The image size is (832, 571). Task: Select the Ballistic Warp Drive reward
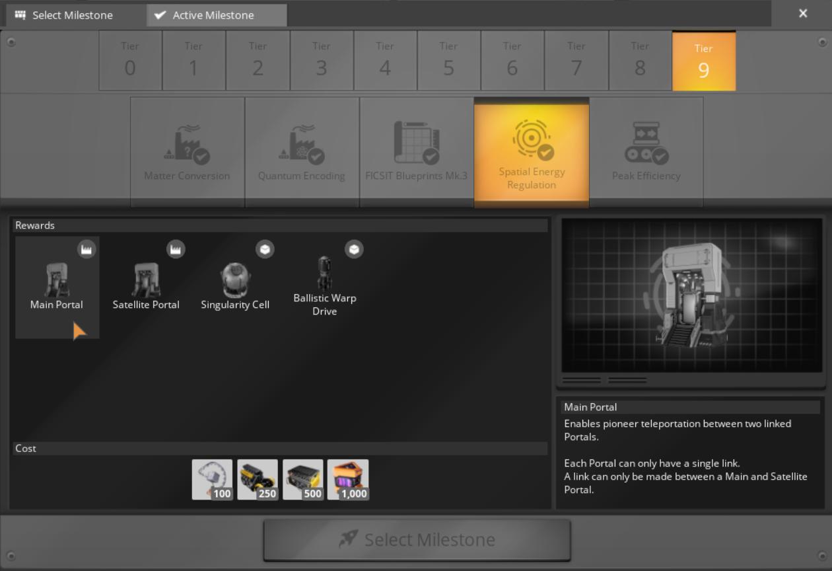pos(325,287)
